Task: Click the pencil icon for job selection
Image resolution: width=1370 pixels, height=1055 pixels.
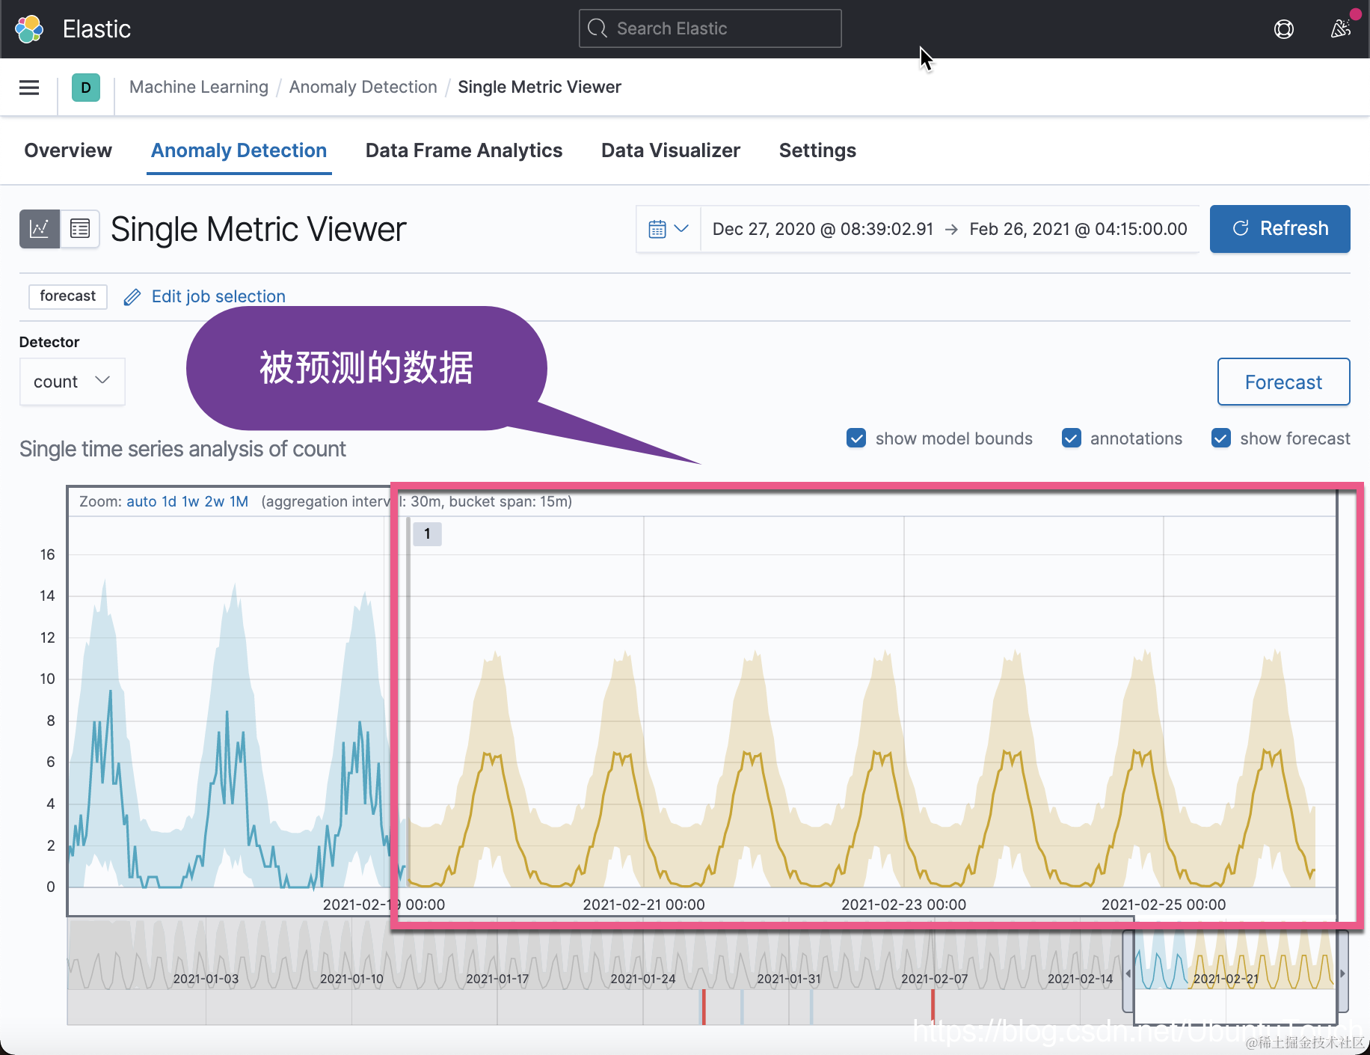Action: [x=132, y=297]
